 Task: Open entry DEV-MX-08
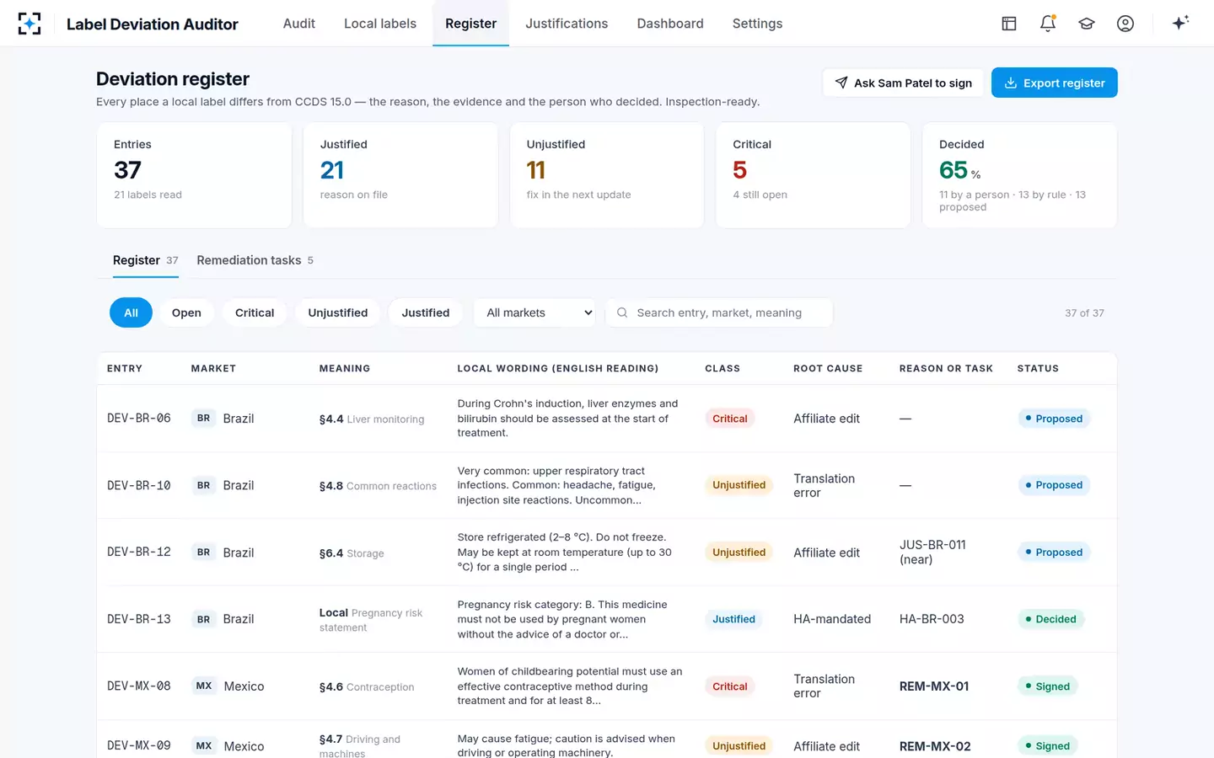(139, 686)
